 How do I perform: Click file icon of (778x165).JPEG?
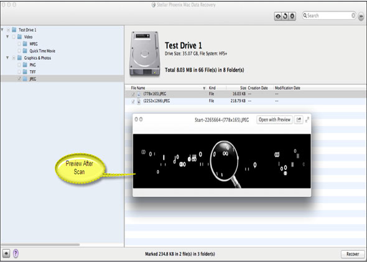coord(139,95)
